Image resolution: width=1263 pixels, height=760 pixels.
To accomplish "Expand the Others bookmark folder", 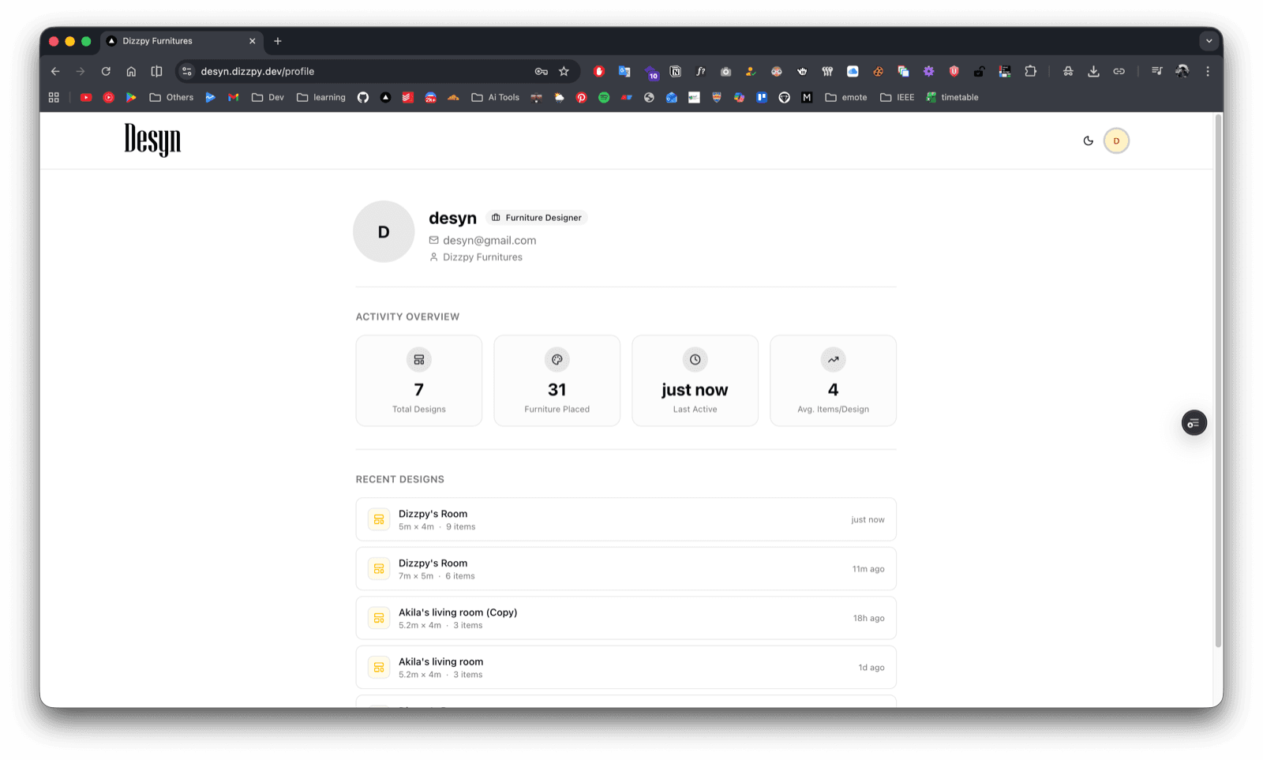I will coord(171,97).
